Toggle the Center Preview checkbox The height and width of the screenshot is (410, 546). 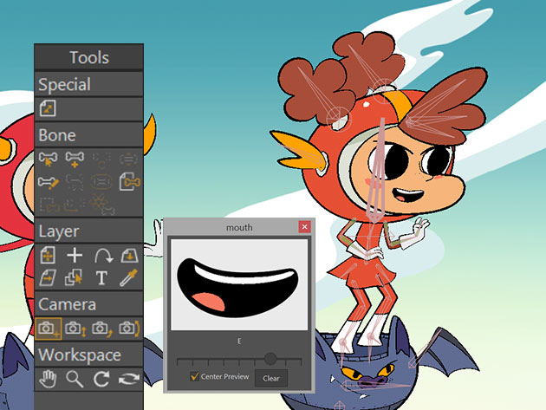[194, 376]
